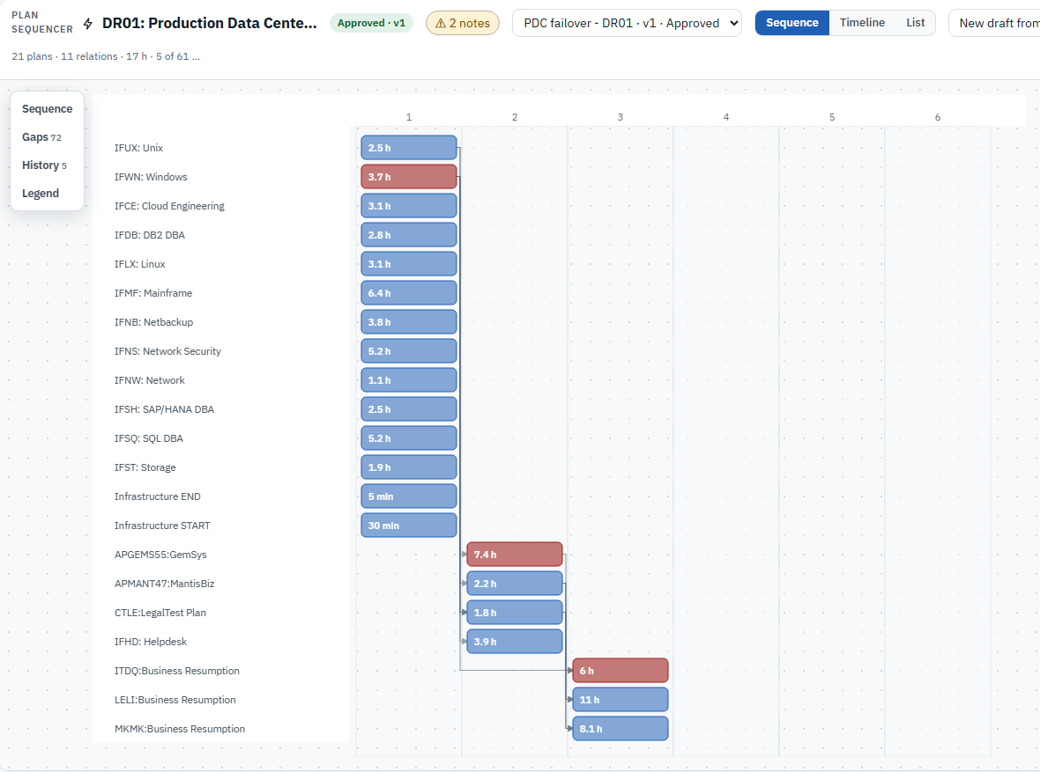Select the IFUX: Unix 2.5 h bar
The height and width of the screenshot is (772, 1040).
409,148
